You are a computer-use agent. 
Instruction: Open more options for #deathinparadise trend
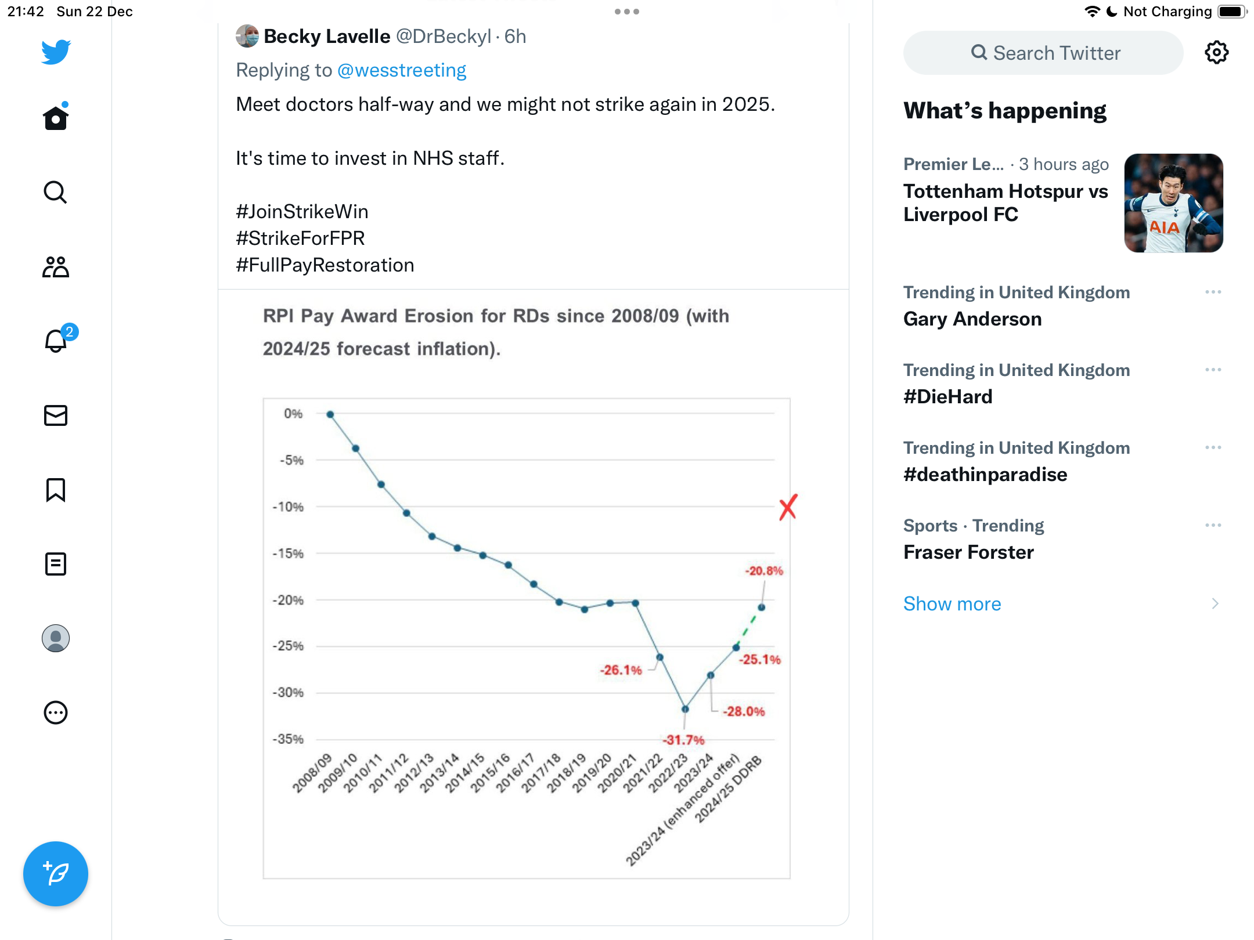pos(1213,448)
